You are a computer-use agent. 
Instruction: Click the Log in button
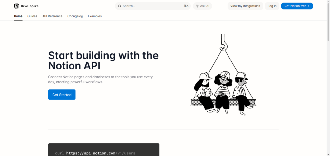tap(272, 6)
